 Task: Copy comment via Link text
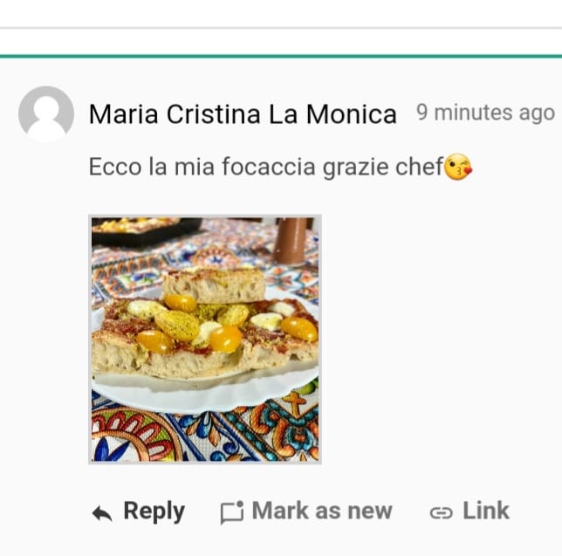tap(486, 511)
